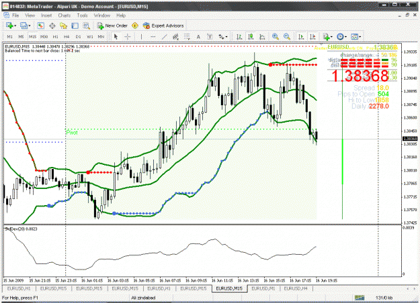Switch to the H1 timeframe button
Viewport: 420px width, 303px height.
56,37
